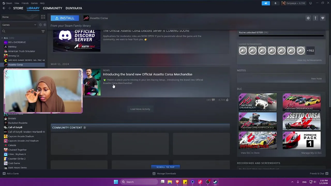Screen dimensions: 331x186
Task: Open the Dunyaaya account dropdown
Action: [293, 3]
